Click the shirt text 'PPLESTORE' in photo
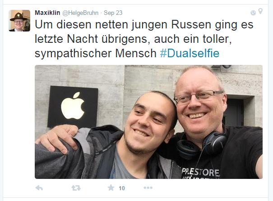Viewport: 273px width, 201px height. tap(200, 172)
